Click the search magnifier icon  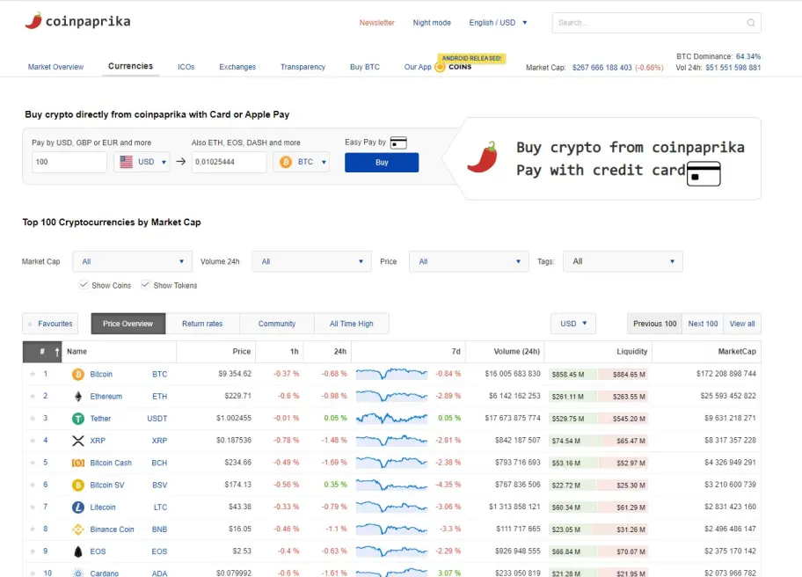point(751,23)
